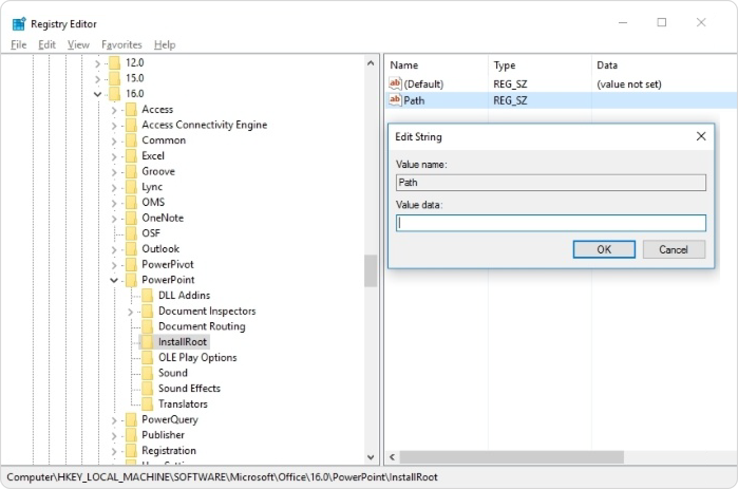This screenshot has width=738, height=489.
Task: Collapse the 16.0 registry key
Action: click(x=97, y=94)
